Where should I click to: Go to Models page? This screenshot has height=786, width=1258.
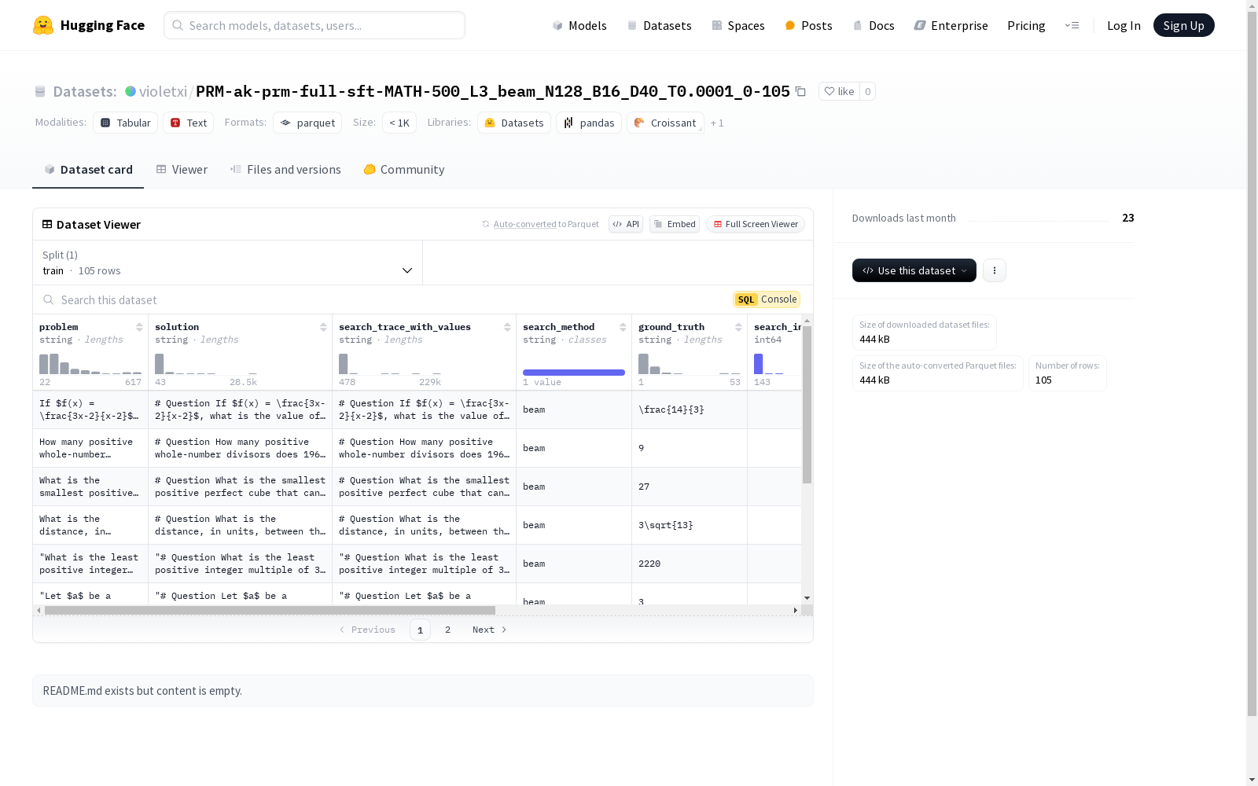pos(579,25)
